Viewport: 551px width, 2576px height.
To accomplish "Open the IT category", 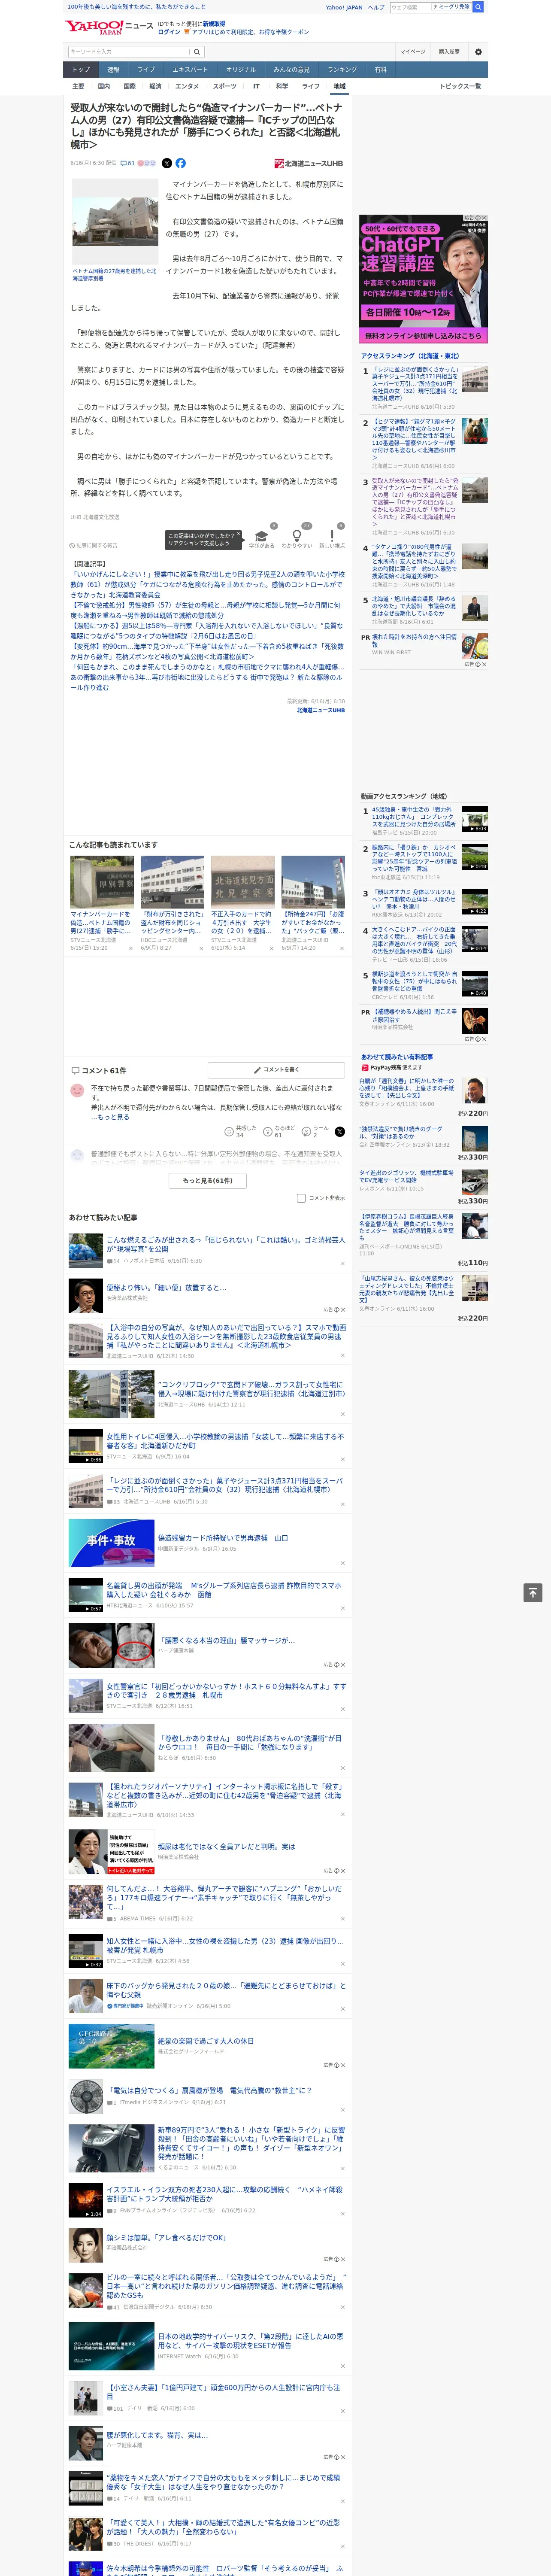I will pyautogui.click(x=256, y=86).
